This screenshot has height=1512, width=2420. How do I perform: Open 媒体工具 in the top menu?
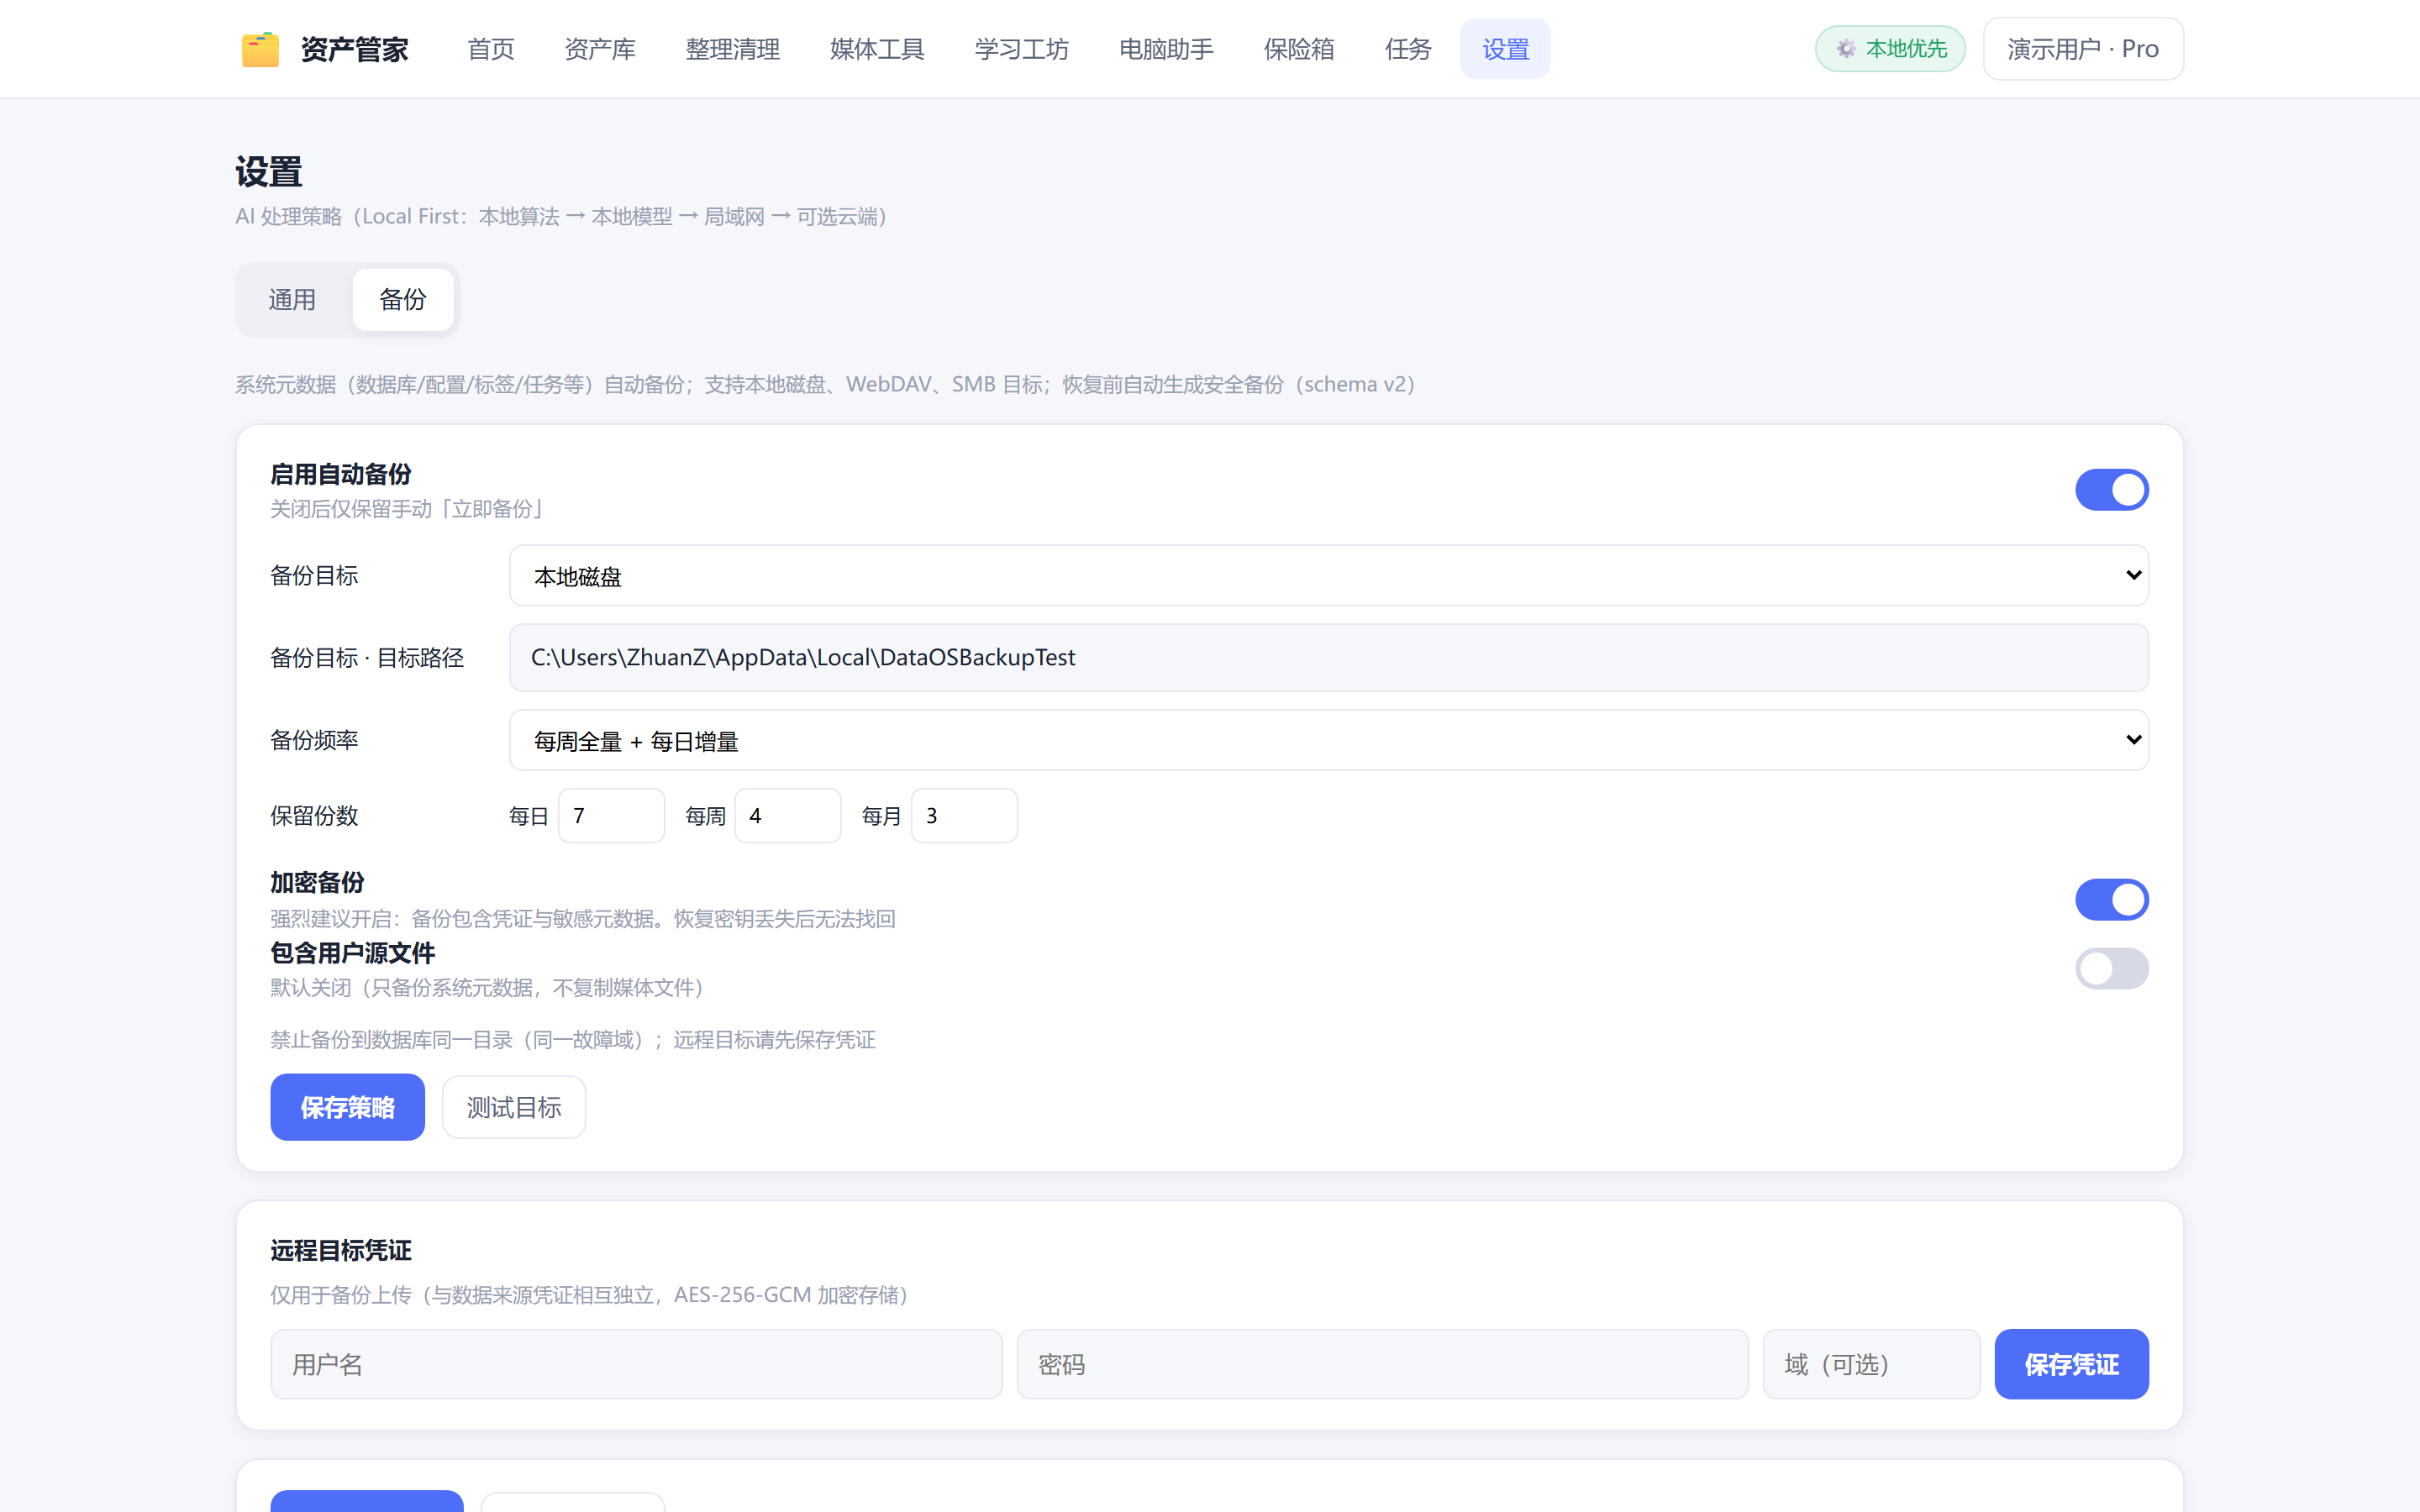877,49
